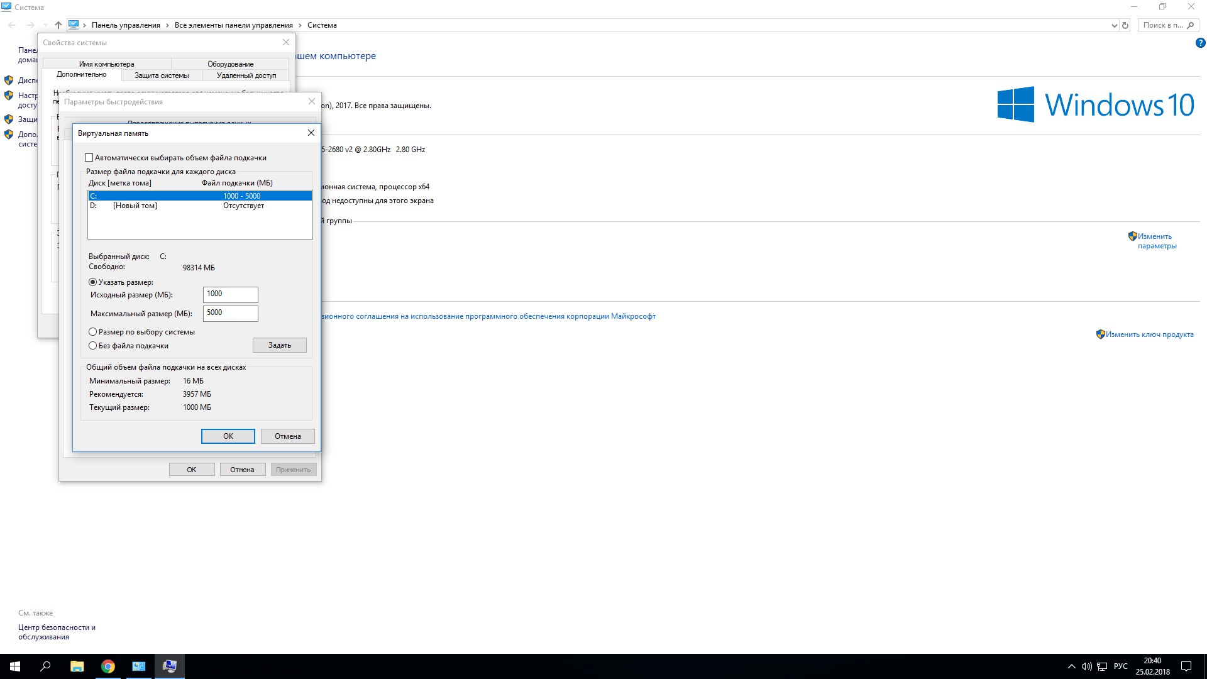Show hidden tray icons chevron
The height and width of the screenshot is (679, 1207).
click(1071, 666)
